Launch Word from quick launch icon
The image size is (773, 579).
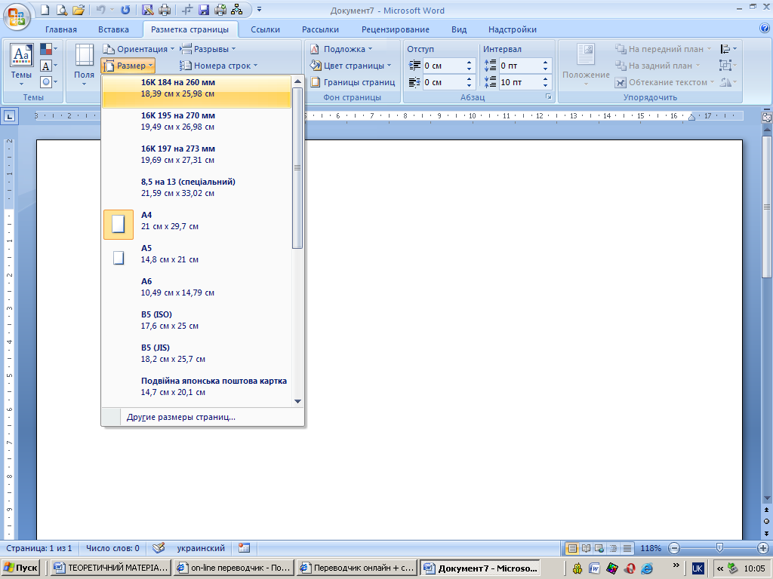coord(595,568)
